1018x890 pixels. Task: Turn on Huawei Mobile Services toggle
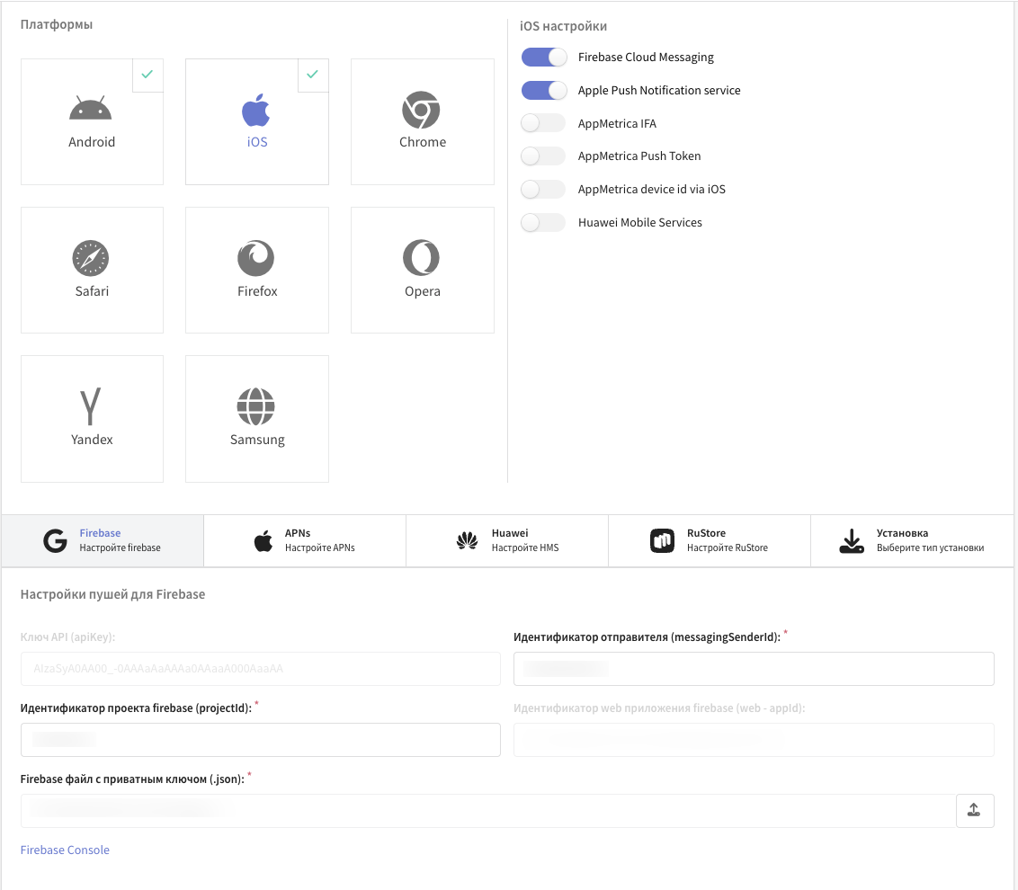(544, 223)
